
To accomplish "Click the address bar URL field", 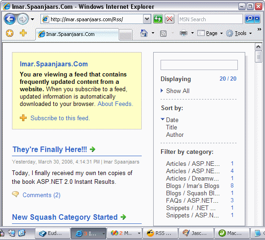I will point(92,19).
